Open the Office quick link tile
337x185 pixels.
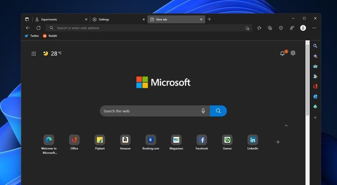(74, 142)
